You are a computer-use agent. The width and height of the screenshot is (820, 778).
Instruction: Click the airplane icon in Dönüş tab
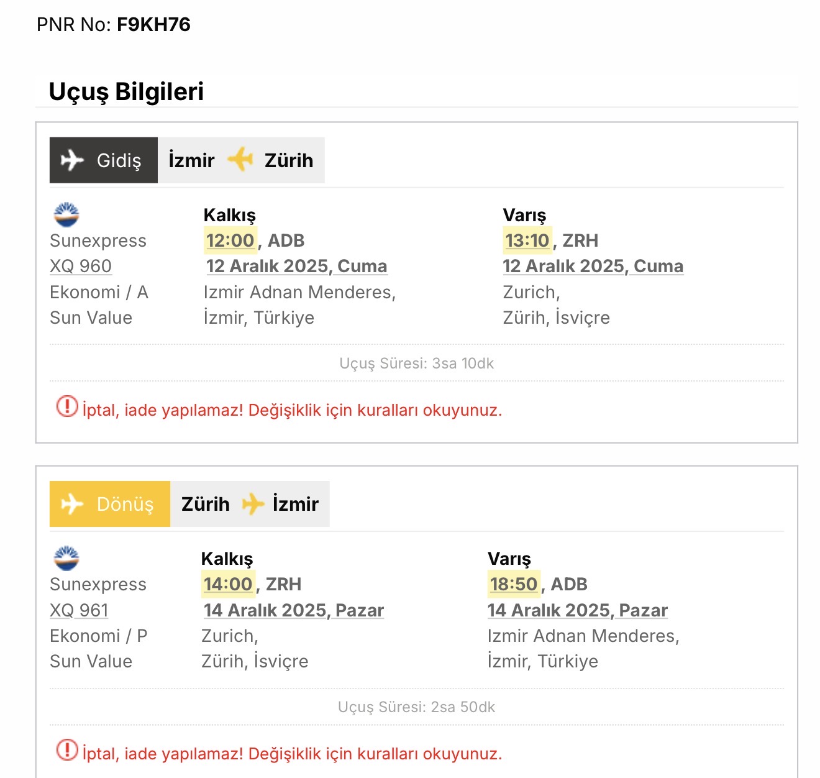[72, 504]
